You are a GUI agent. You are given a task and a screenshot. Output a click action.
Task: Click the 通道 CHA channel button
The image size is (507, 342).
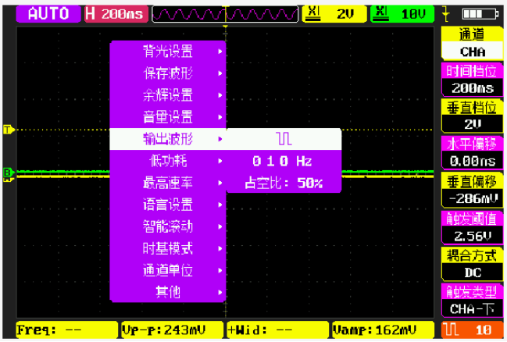472,43
